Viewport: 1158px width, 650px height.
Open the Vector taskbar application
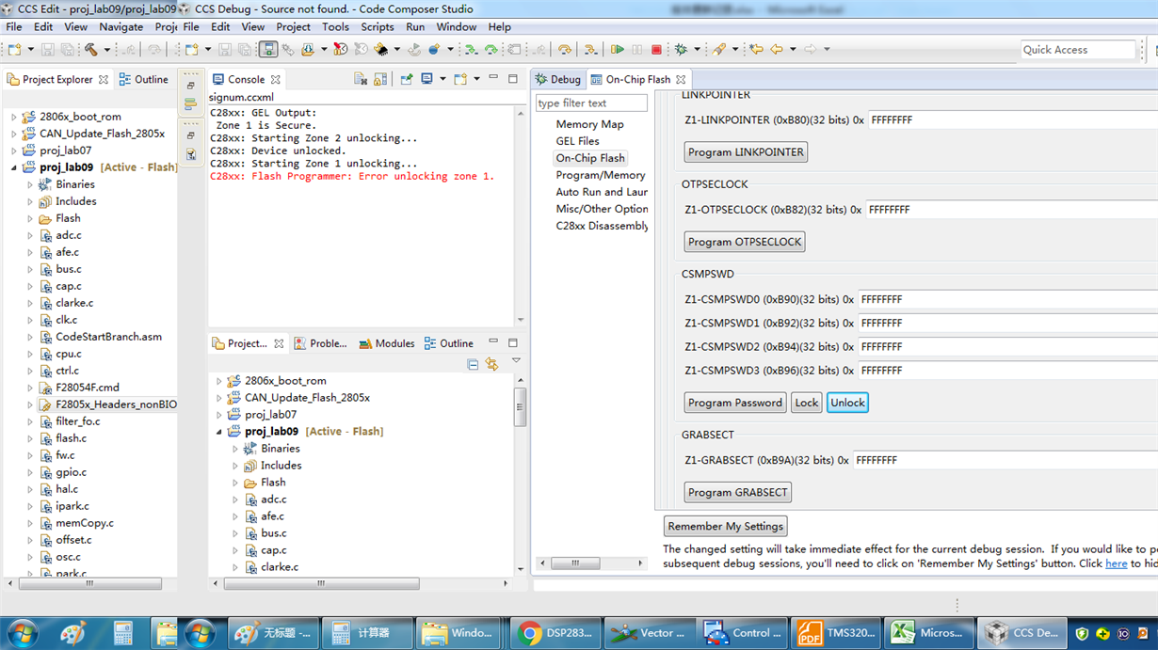click(648, 633)
